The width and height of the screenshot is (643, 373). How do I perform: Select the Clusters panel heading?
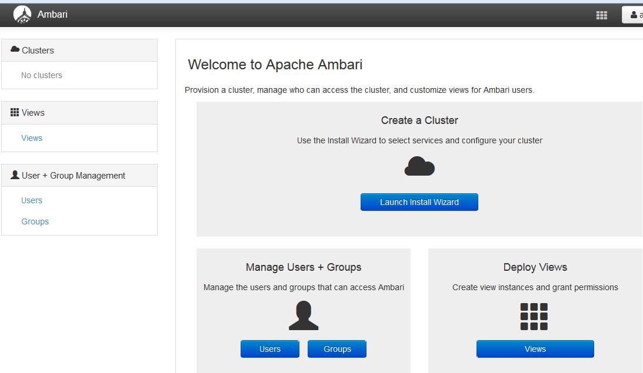(38, 51)
